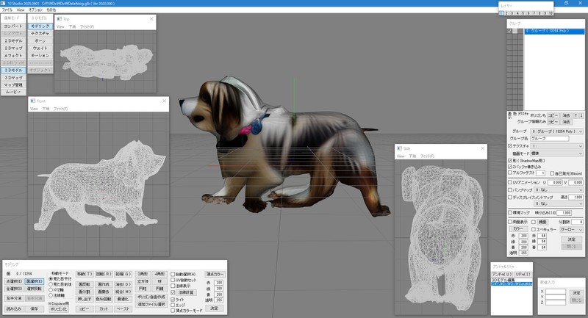Image resolution: width=588 pixels, height=318 pixels.
Task: Select the 見た目平行 move mode
Action: pos(50,279)
